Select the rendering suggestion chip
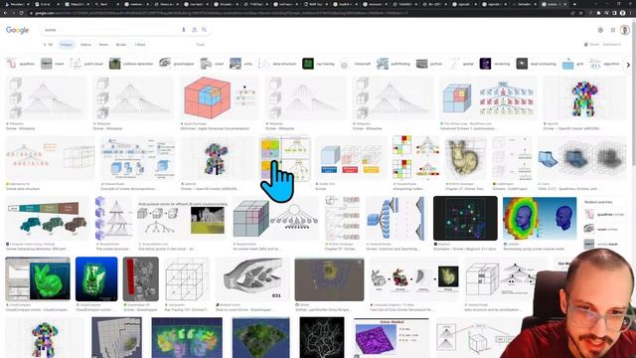Screen dimensions: 636x358 [x=495, y=64]
